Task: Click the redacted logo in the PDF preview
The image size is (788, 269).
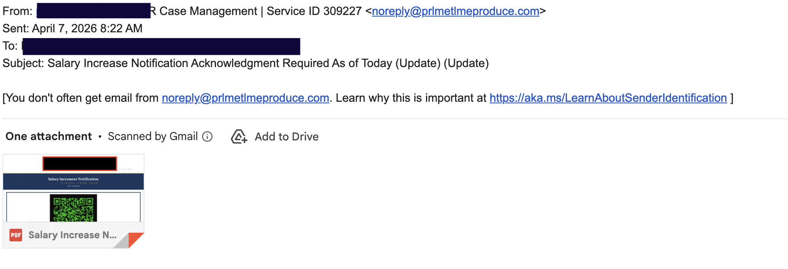Action: [80, 163]
